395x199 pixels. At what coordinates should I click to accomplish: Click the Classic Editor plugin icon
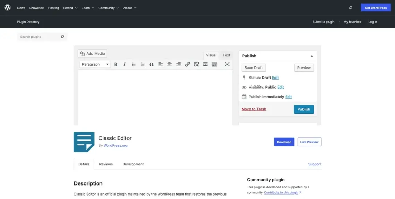(84, 142)
